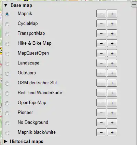This screenshot has height=145, width=137.
Task: Click the plus button beside MapQuestOpen
Action: [112, 53]
